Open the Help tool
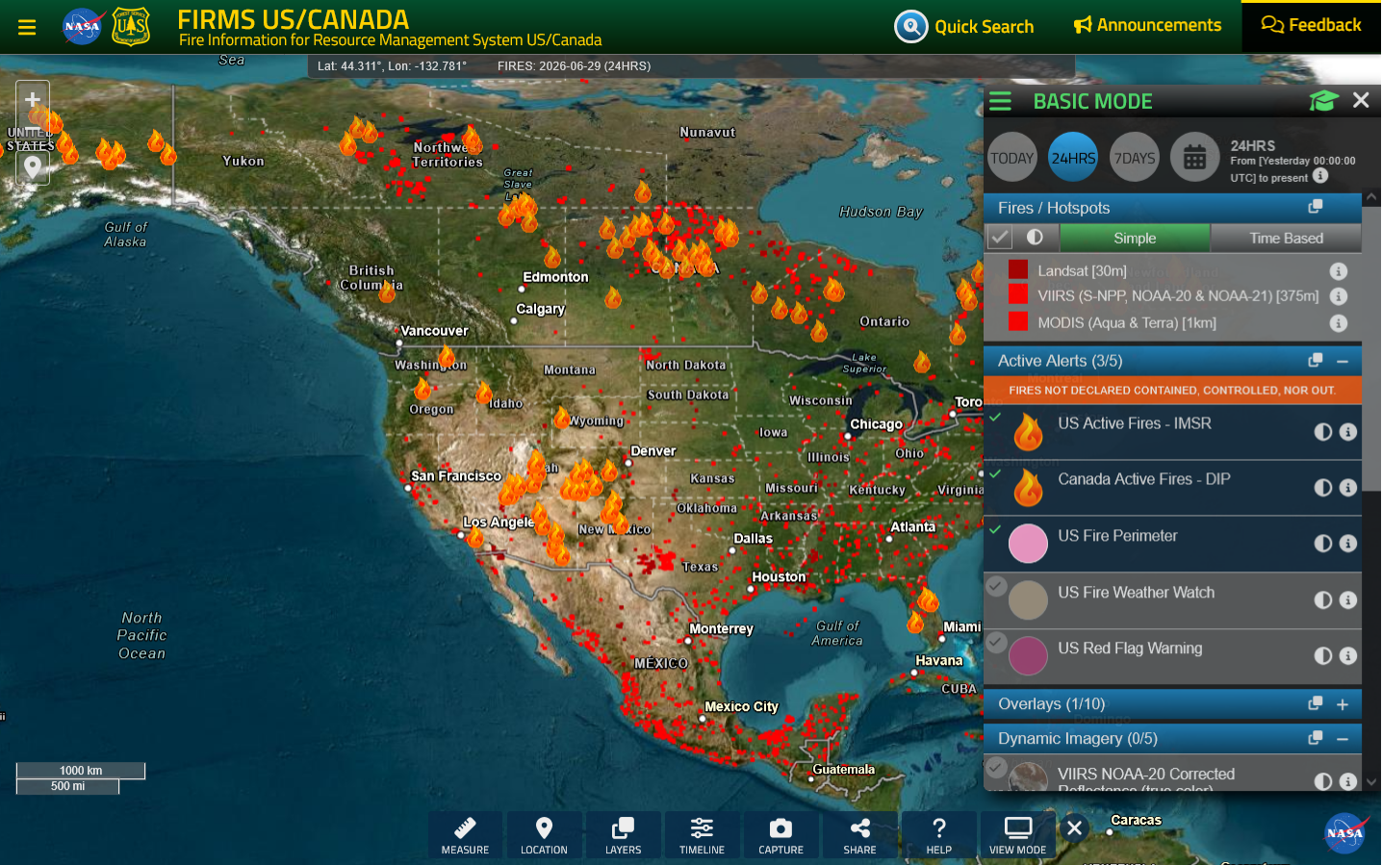1382x865 pixels. [x=938, y=834]
